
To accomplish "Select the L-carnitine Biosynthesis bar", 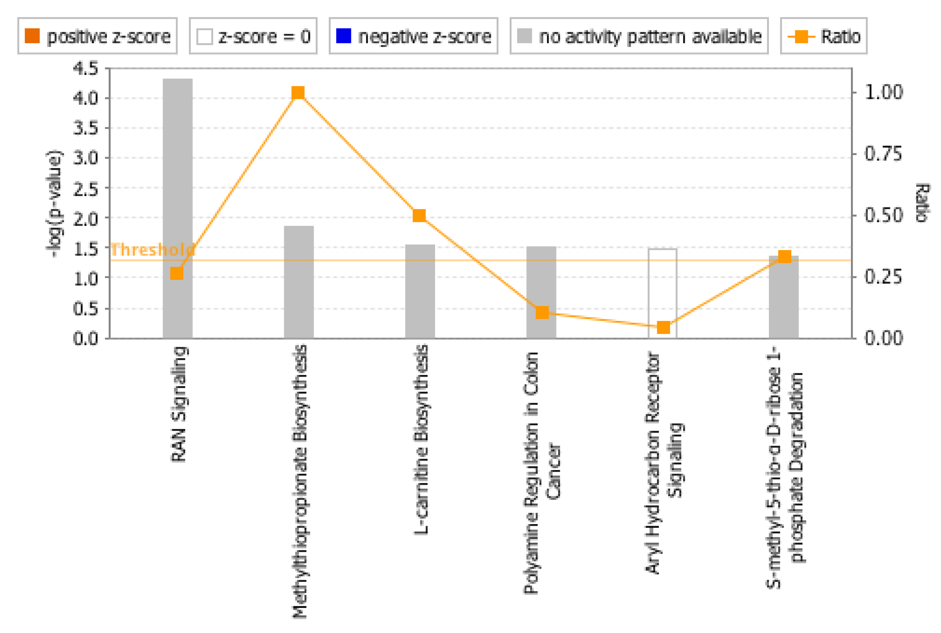I will 420,293.
